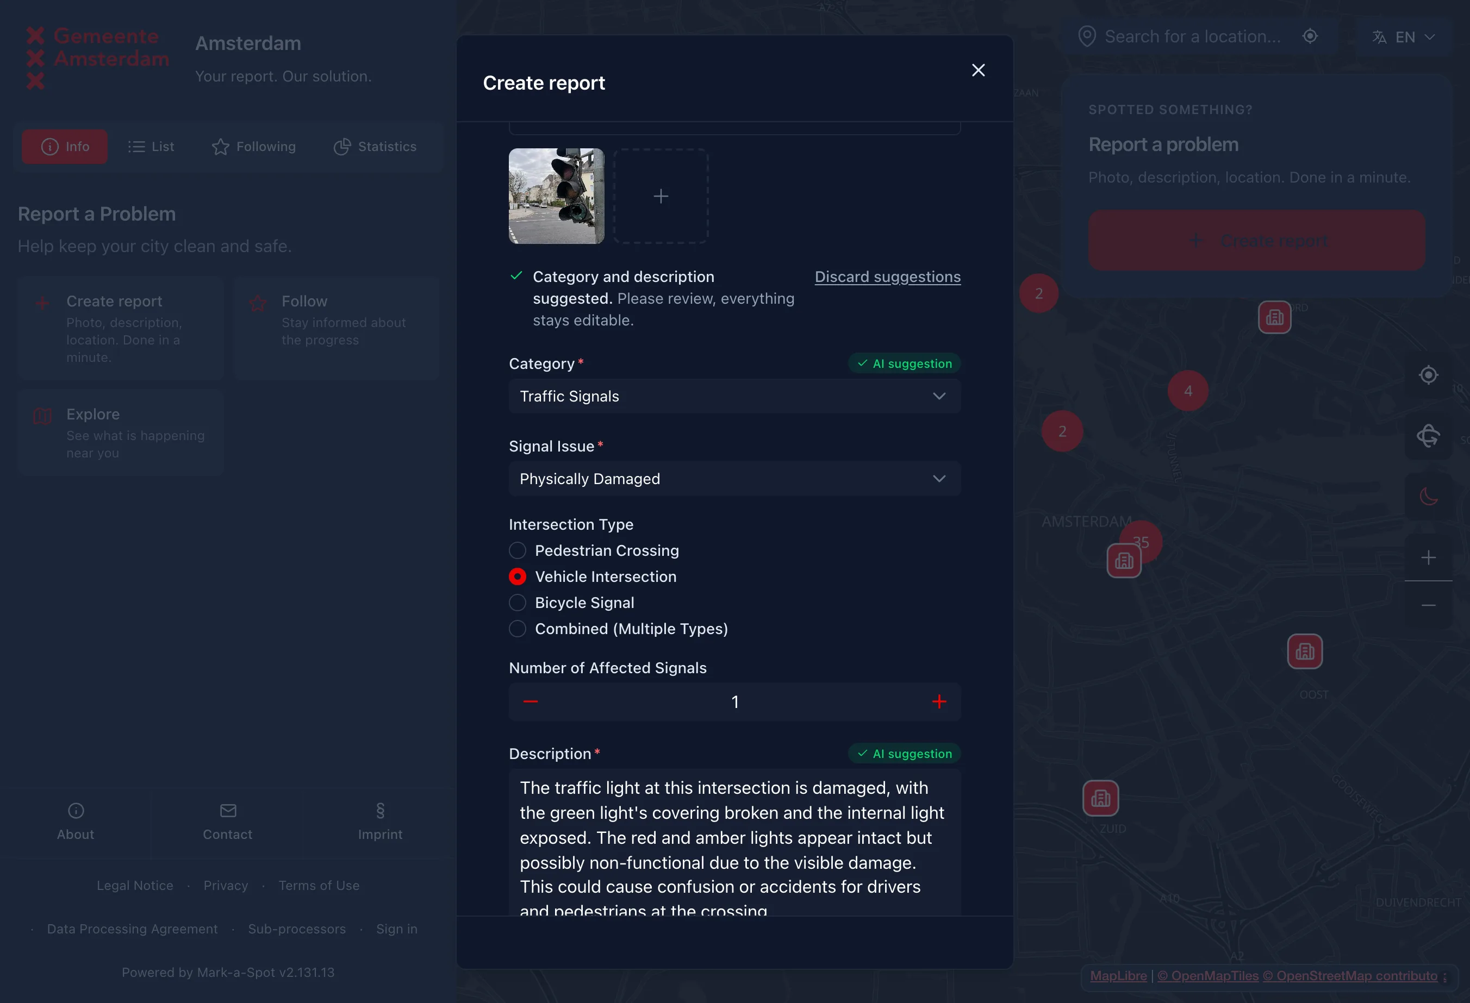The width and height of the screenshot is (1470, 1003).
Task: Click the red Create report button on map panel
Action: (1256, 241)
